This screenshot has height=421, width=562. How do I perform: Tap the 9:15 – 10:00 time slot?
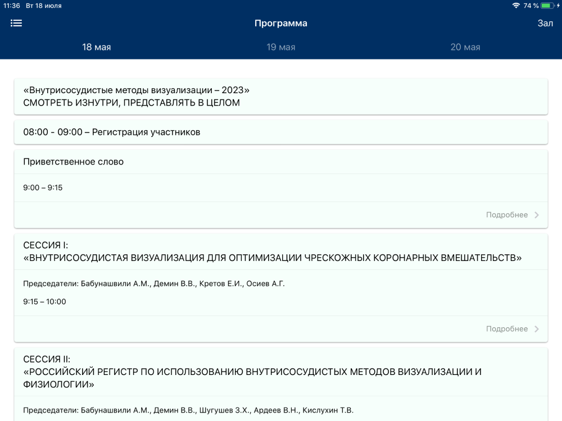tap(45, 301)
